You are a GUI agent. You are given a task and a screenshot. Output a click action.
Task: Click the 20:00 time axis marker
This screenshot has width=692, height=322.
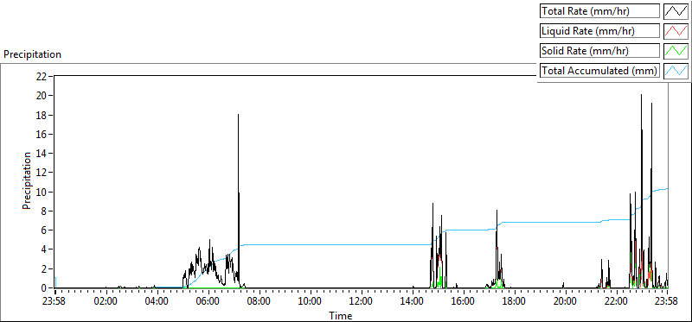pos(565,302)
